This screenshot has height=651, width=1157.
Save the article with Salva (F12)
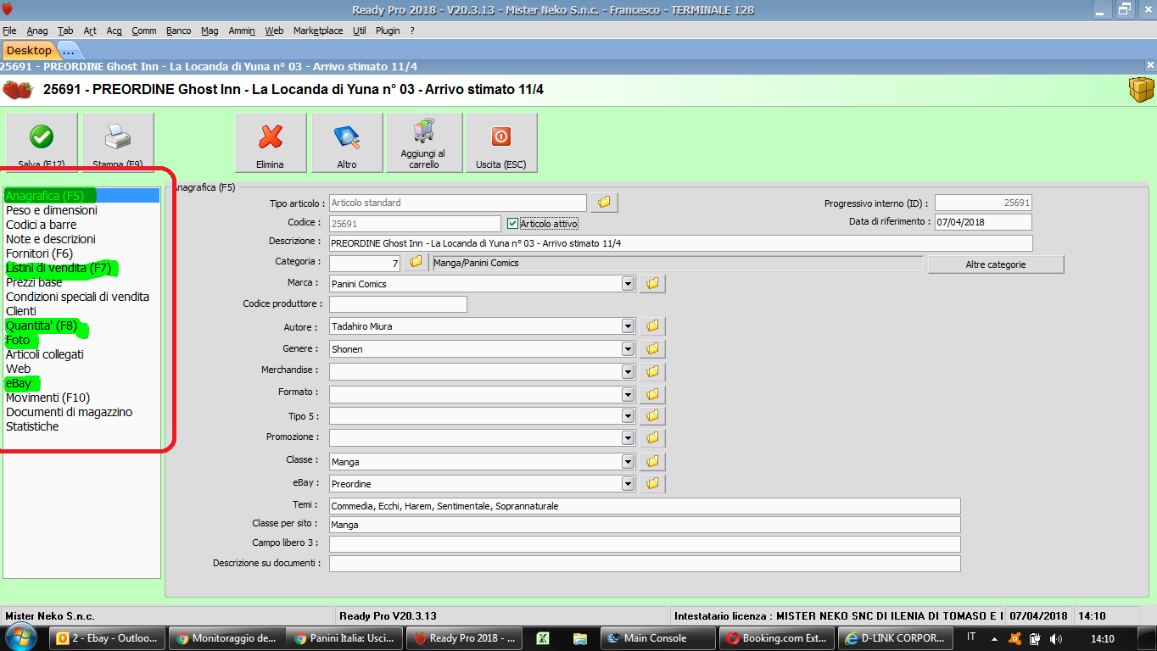point(42,143)
